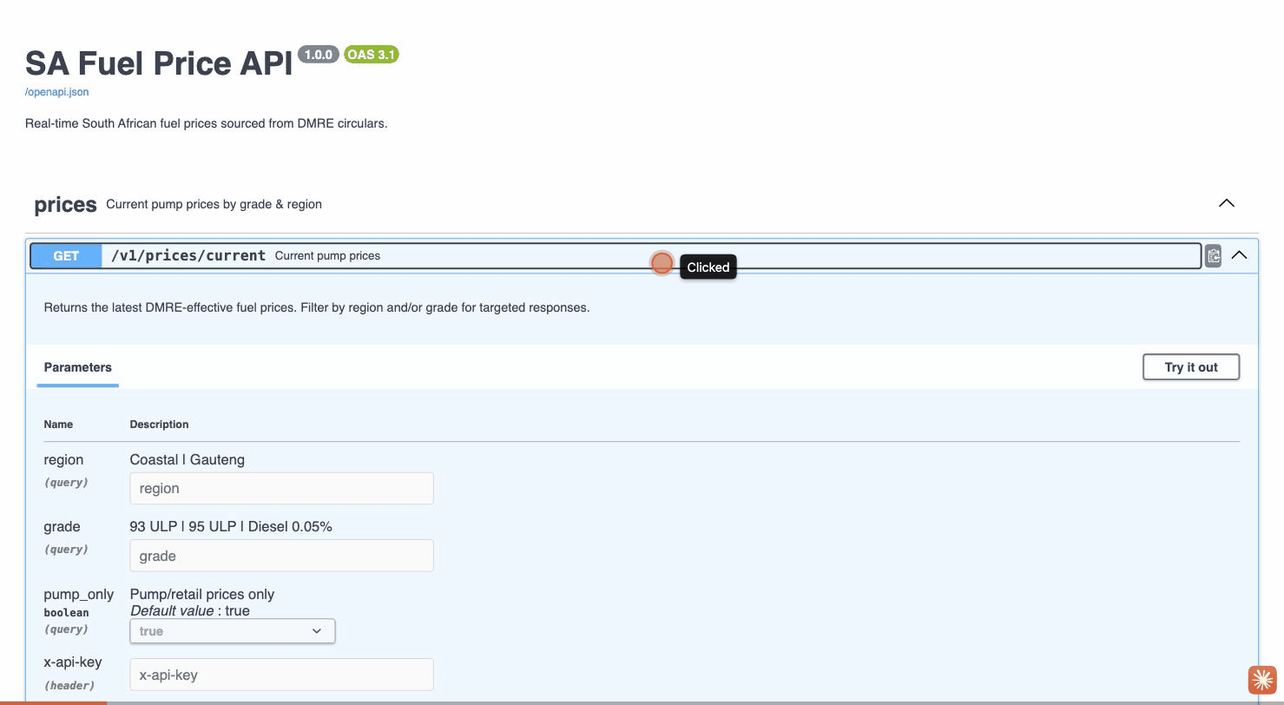The image size is (1284, 705).
Task: Open the pump_only true dropdown
Action: (233, 631)
